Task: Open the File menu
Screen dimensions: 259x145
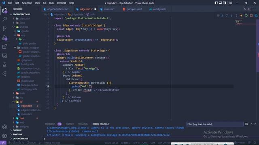Action: pyautogui.click(x=10, y=3)
